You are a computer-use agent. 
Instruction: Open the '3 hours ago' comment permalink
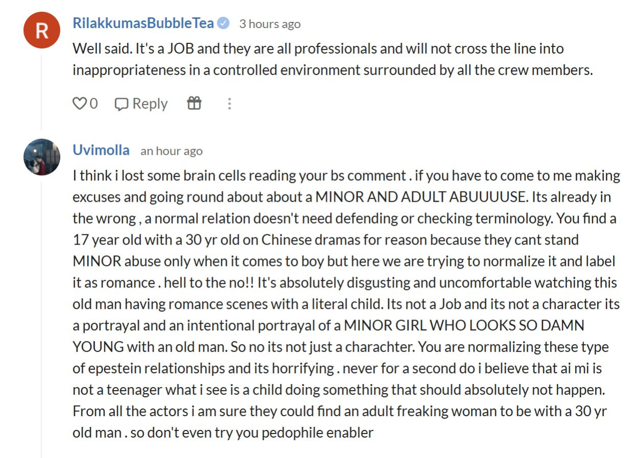270,24
